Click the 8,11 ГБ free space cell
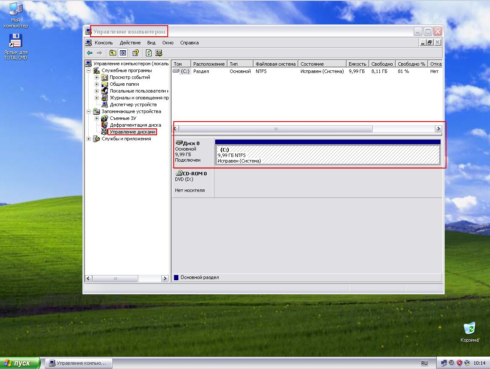Image resolution: width=490 pixels, height=369 pixels. 379,71
